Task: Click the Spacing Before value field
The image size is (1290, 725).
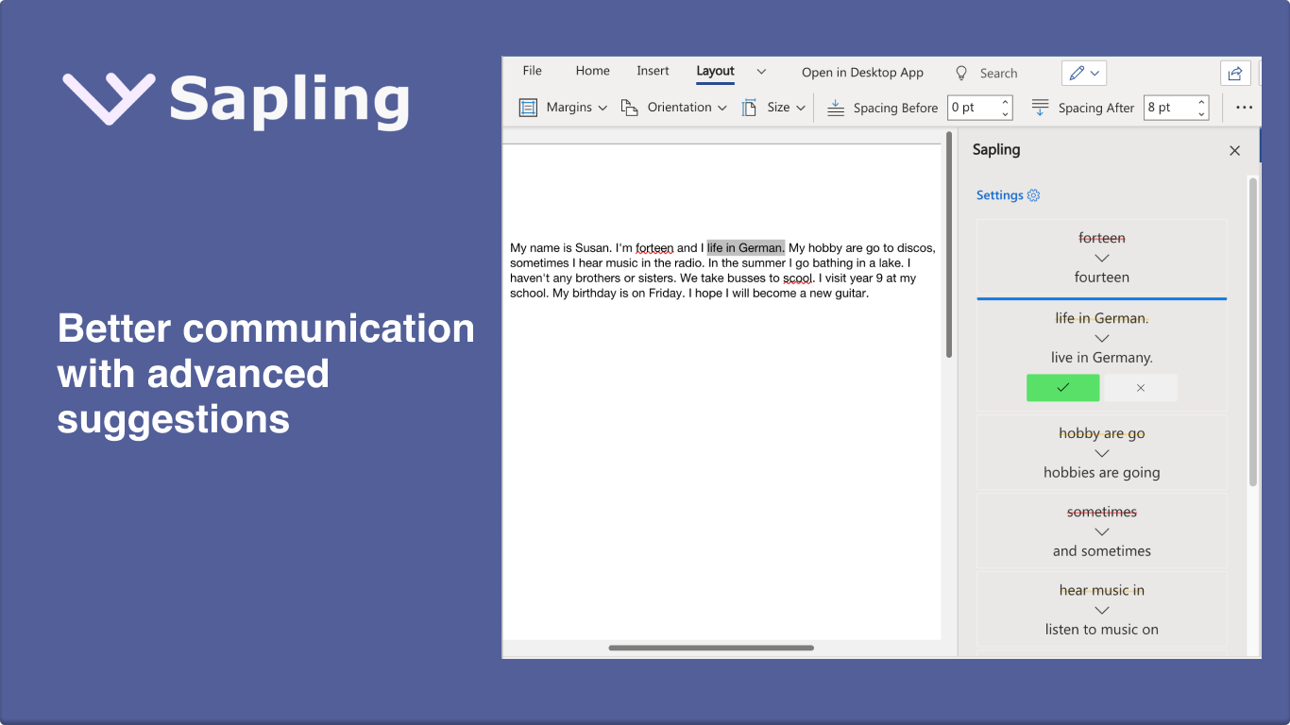Action: click(973, 108)
